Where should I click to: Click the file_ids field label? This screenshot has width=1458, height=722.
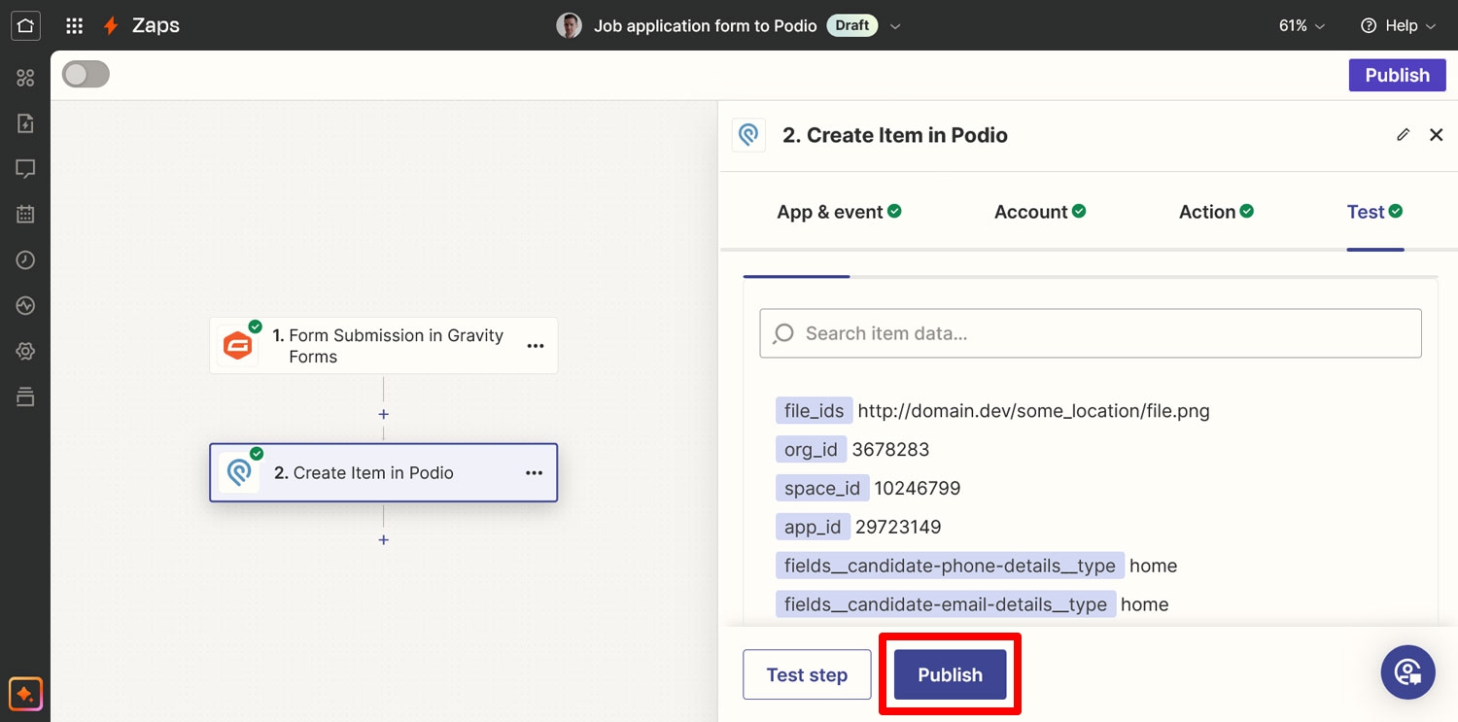point(815,411)
